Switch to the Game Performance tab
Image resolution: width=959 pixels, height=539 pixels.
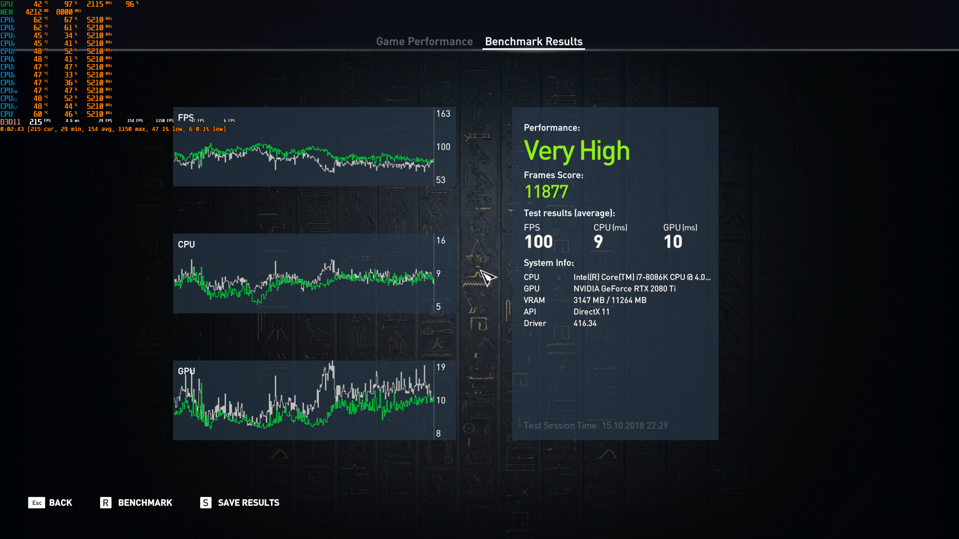[x=424, y=42]
